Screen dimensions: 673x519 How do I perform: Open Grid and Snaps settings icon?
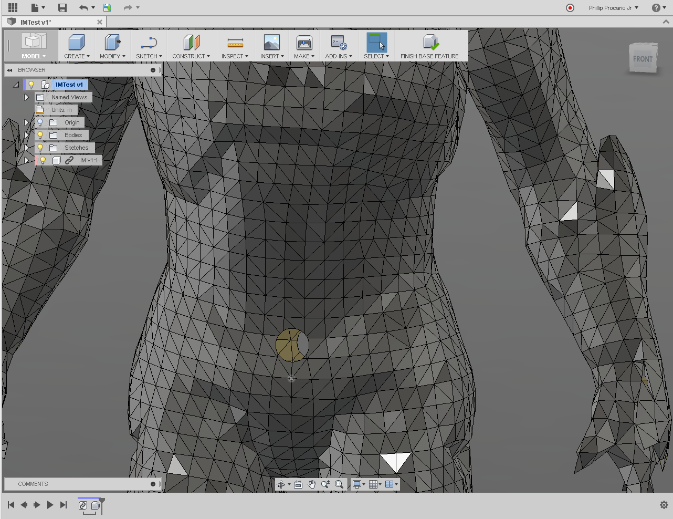pos(373,484)
